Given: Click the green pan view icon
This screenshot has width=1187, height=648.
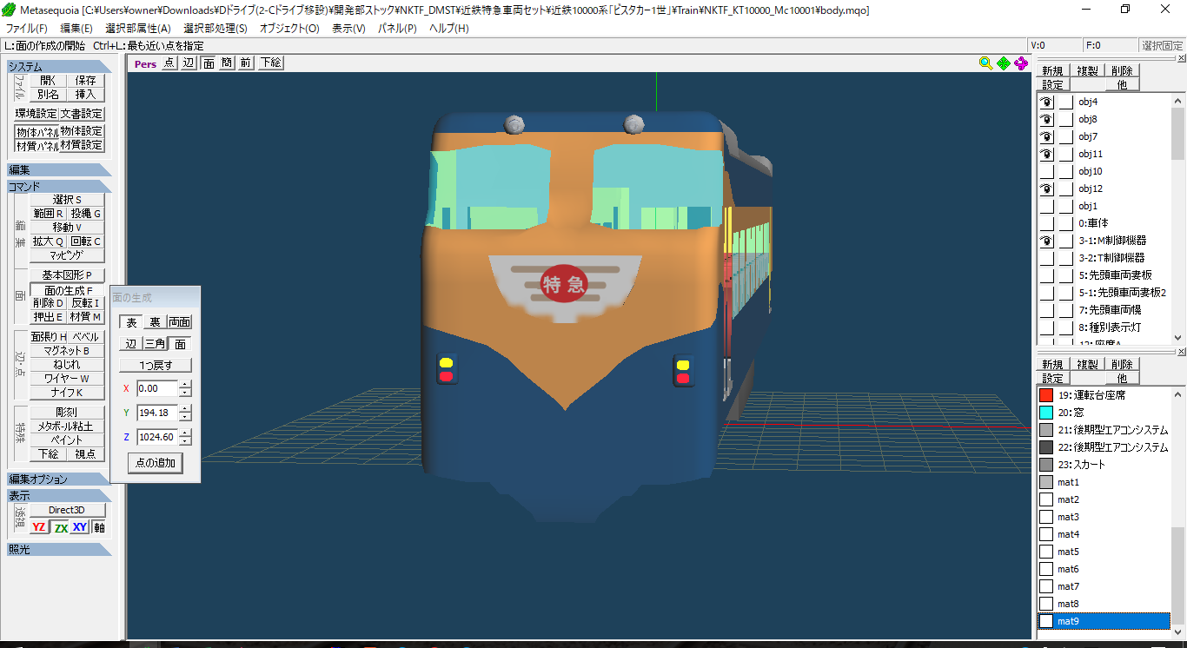Looking at the screenshot, I should (x=1004, y=63).
